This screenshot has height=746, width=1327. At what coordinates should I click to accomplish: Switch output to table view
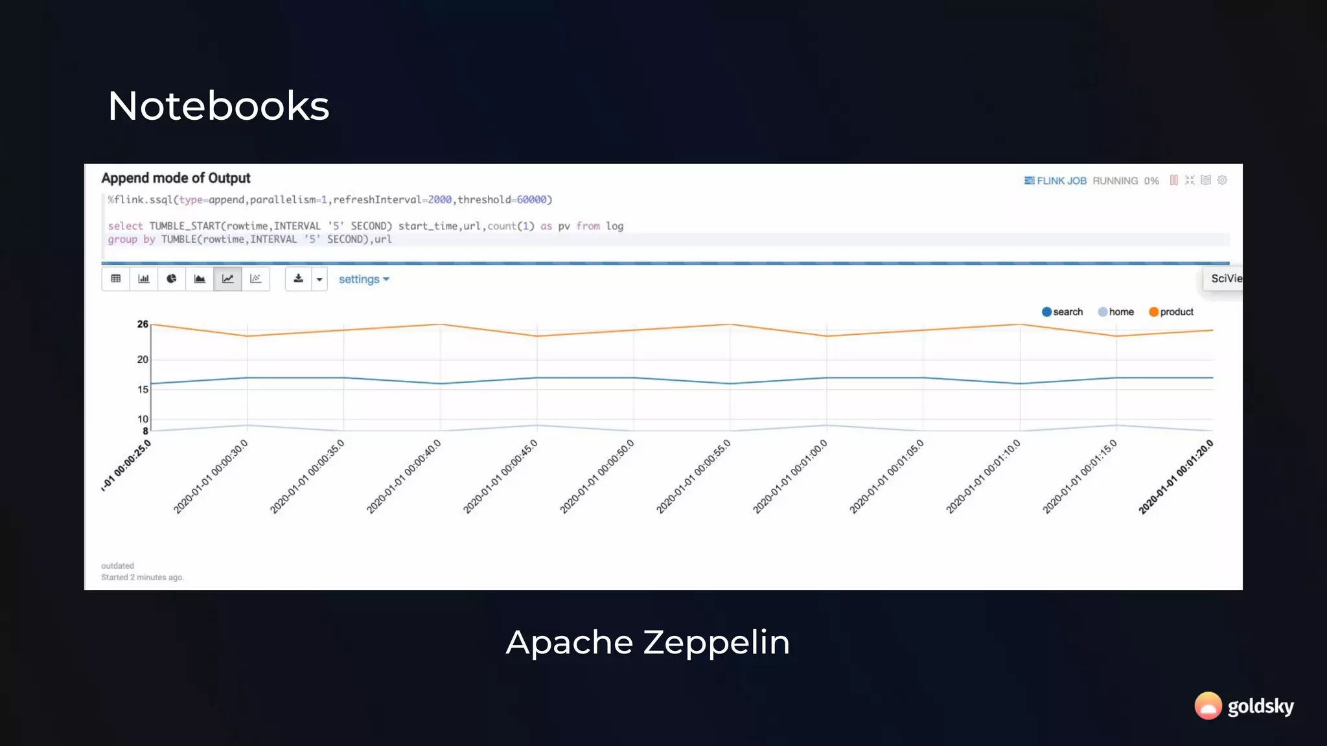pos(116,279)
